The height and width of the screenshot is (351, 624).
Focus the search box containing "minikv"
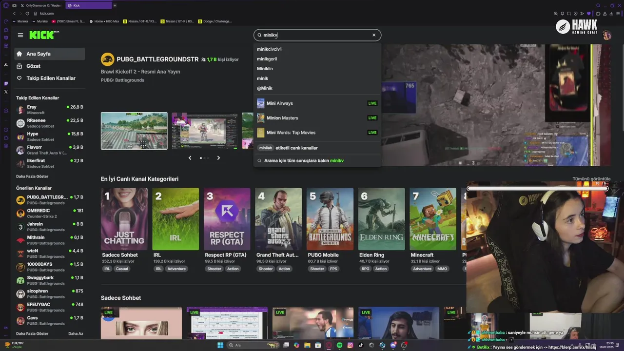point(317,35)
